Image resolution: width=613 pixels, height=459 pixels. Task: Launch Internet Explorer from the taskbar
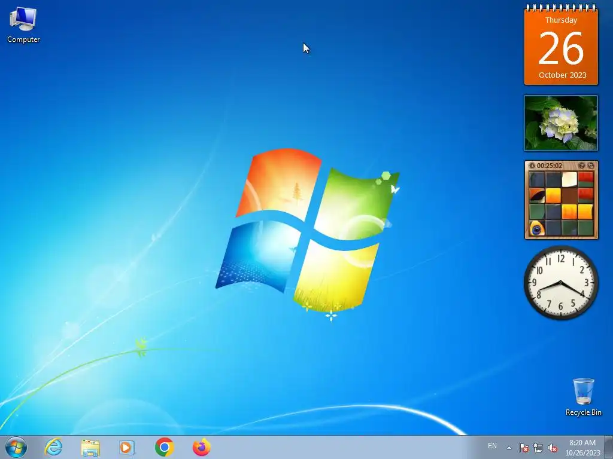(x=53, y=447)
